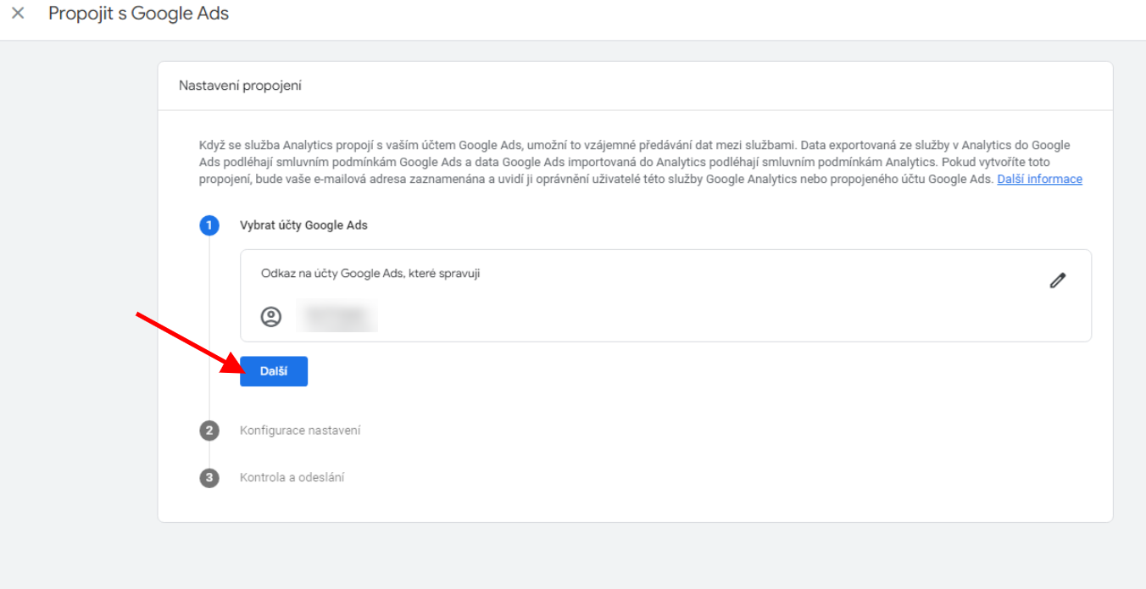Expand the Konfigurace nastavení step
This screenshot has height=589, width=1146.
(x=300, y=431)
